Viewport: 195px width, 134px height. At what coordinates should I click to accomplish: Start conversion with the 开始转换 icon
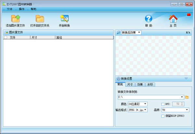coord(64,19)
